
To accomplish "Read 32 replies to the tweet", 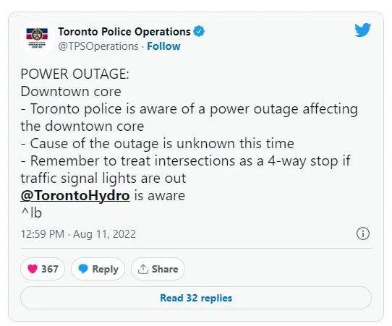I will click(196, 298).
